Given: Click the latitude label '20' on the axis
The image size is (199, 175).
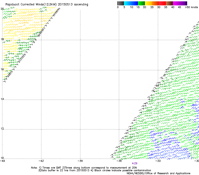Looking at the screenshot, I should pos(2,9).
